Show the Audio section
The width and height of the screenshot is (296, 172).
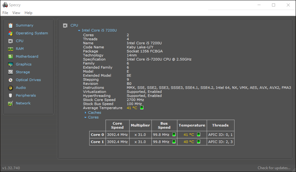(x=21, y=88)
